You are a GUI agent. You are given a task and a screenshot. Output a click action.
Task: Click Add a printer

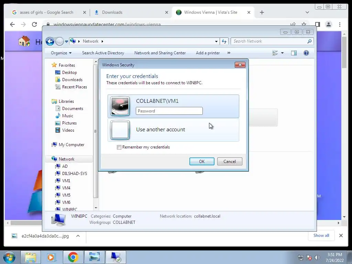click(208, 53)
